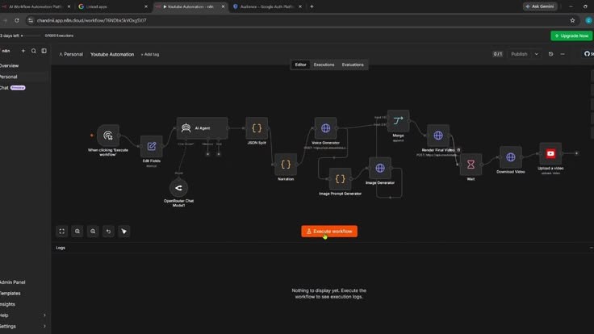The height and width of the screenshot is (334, 594).
Task: Click the sidebar plus create icon
Action: (23, 51)
